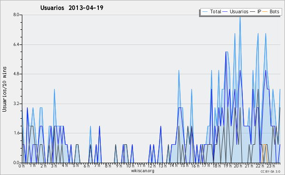This screenshot has height=175, width=285.
Task: Click the orange Bots bump near 22 h
Action: [265, 153]
